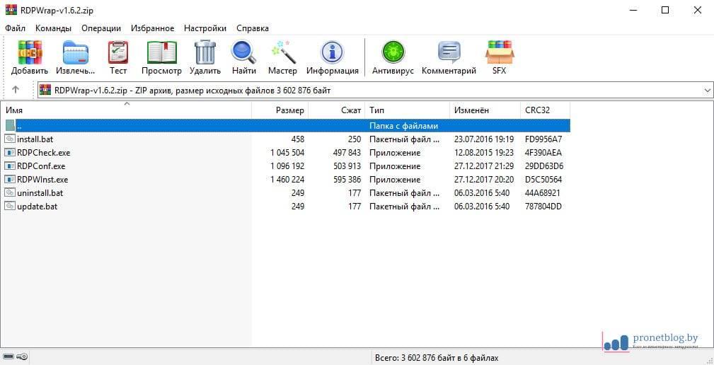This screenshot has width=714, height=365.
Task: Sort by the Размер column header
Action: click(280, 110)
